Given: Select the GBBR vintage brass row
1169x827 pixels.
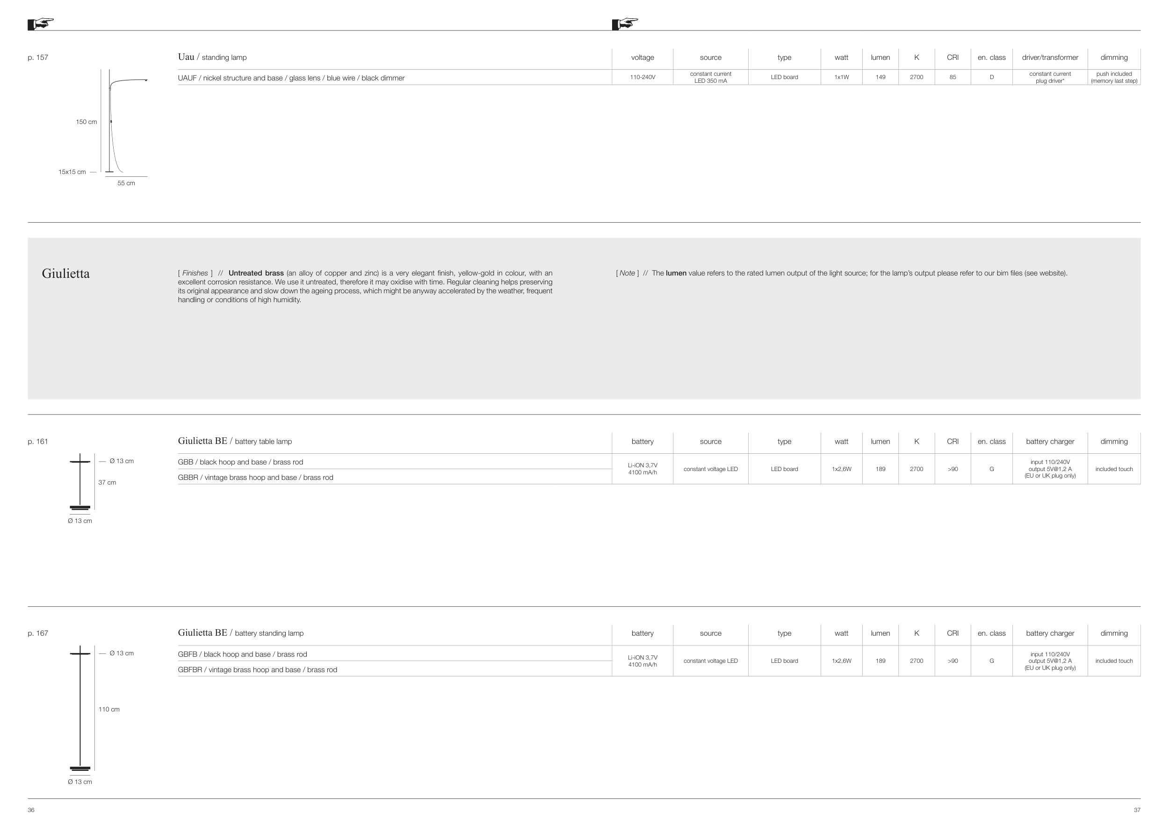Looking at the screenshot, I should (255, 477).
